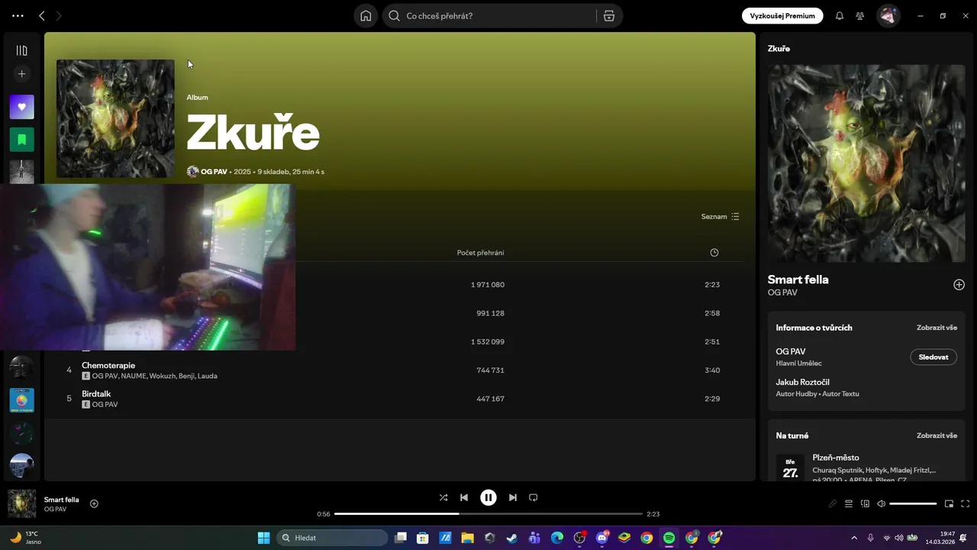Click now playing thumbnail in bottom bar
Viewport: 977px width, 550px height.
click(x=22, y=503)
